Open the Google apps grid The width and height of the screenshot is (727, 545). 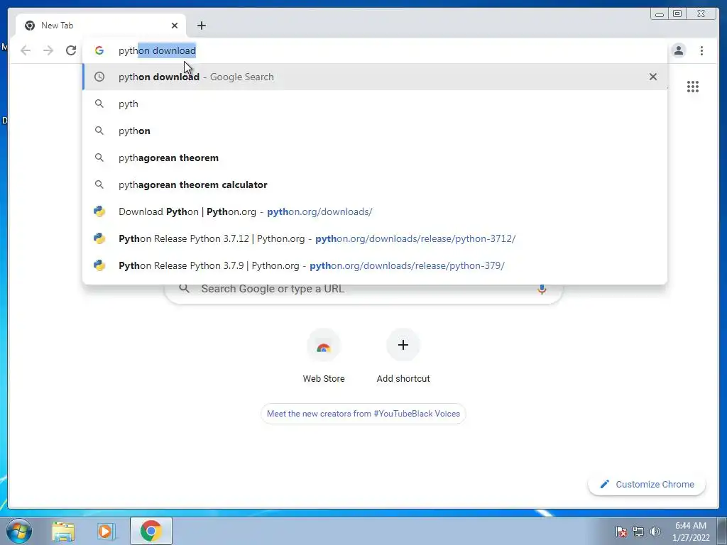click(x=693, y=87)
